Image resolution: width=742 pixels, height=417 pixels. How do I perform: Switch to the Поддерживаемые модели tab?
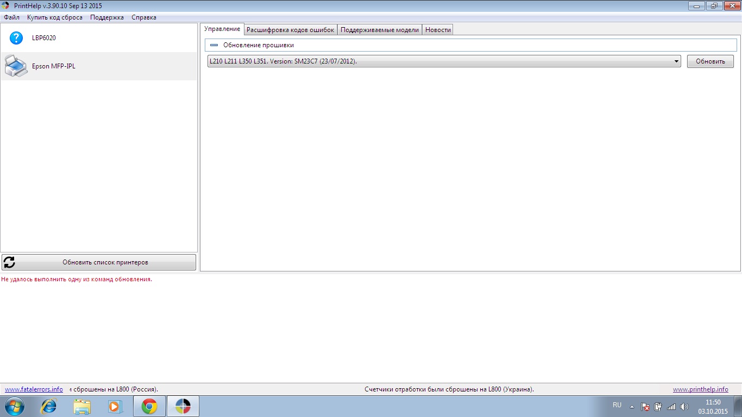380,30
